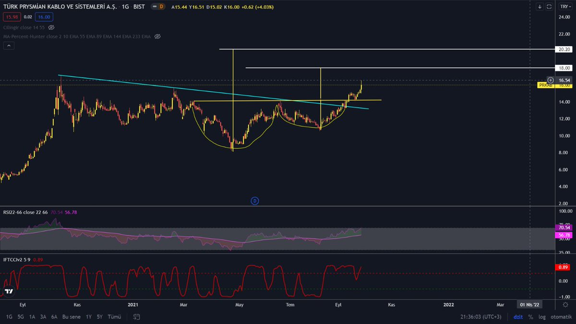
Task: Toggle percent scale mode
Action: (530, 317)
